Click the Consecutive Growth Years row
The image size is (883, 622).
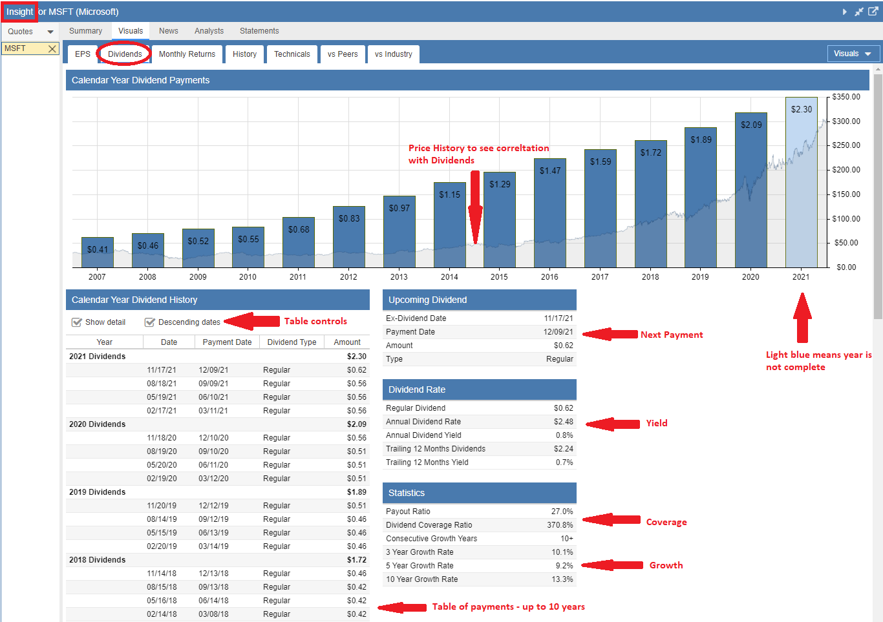coord(480,539)
